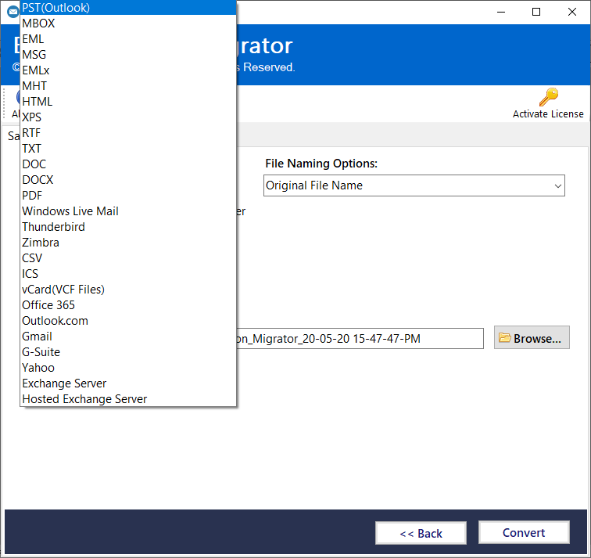
Task: Pick PDF as saving option
Action: 128,196
